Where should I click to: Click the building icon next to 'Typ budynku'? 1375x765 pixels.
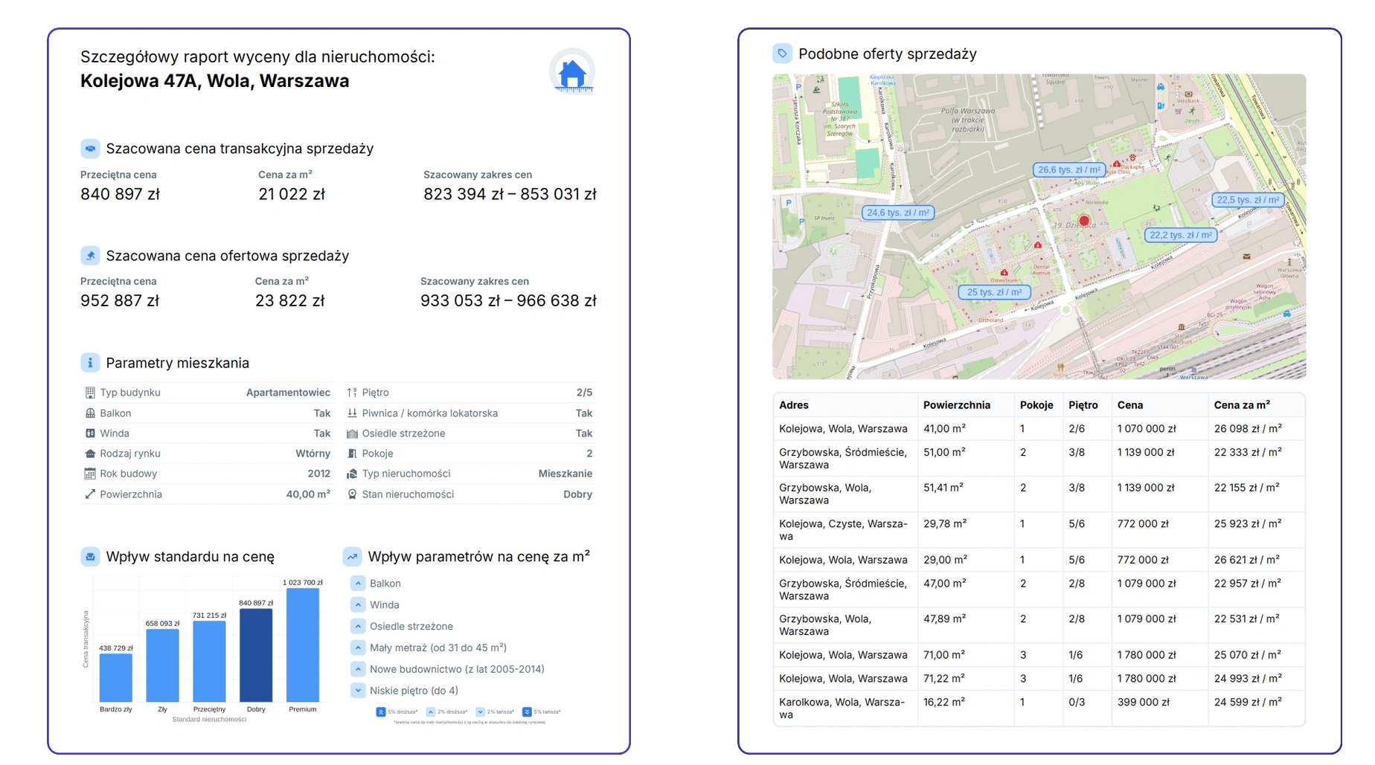click(90, 392)
